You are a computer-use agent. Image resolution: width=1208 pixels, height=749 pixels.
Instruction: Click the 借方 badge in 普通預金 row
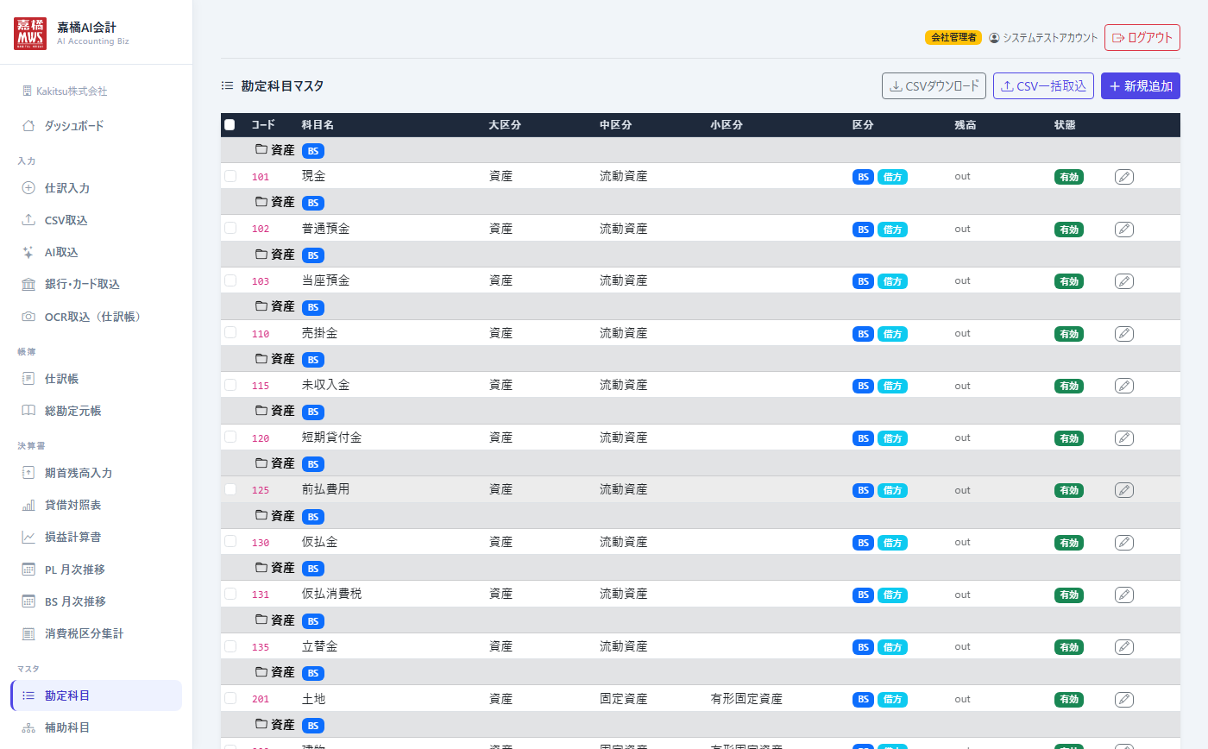coord(892,230)
